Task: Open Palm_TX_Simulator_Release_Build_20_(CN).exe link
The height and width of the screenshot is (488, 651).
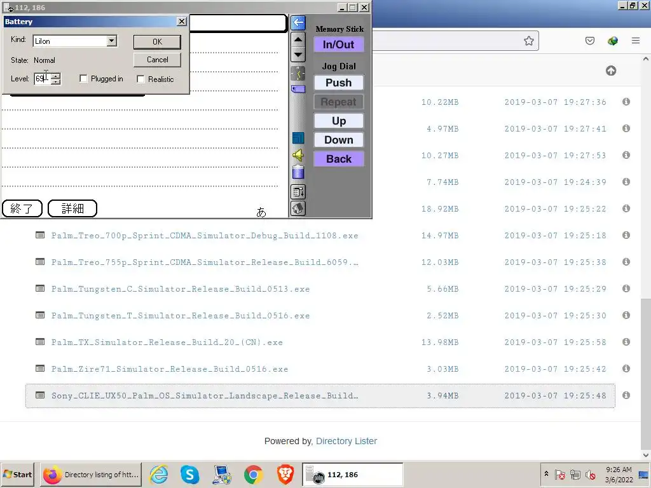Action: (x=167, y=342)
